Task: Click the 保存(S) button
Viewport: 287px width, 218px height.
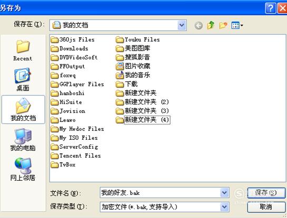Action: point(266,193)
